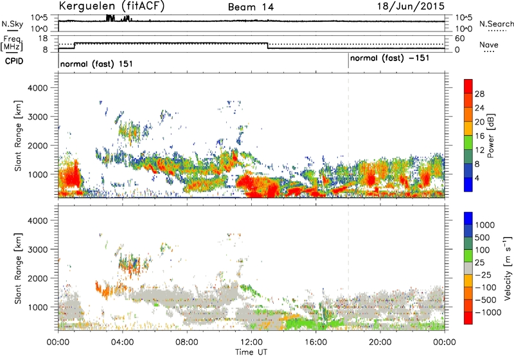Click the red segment of Power color bar
Screen dimensions: 514x356
tap(468, 86)
